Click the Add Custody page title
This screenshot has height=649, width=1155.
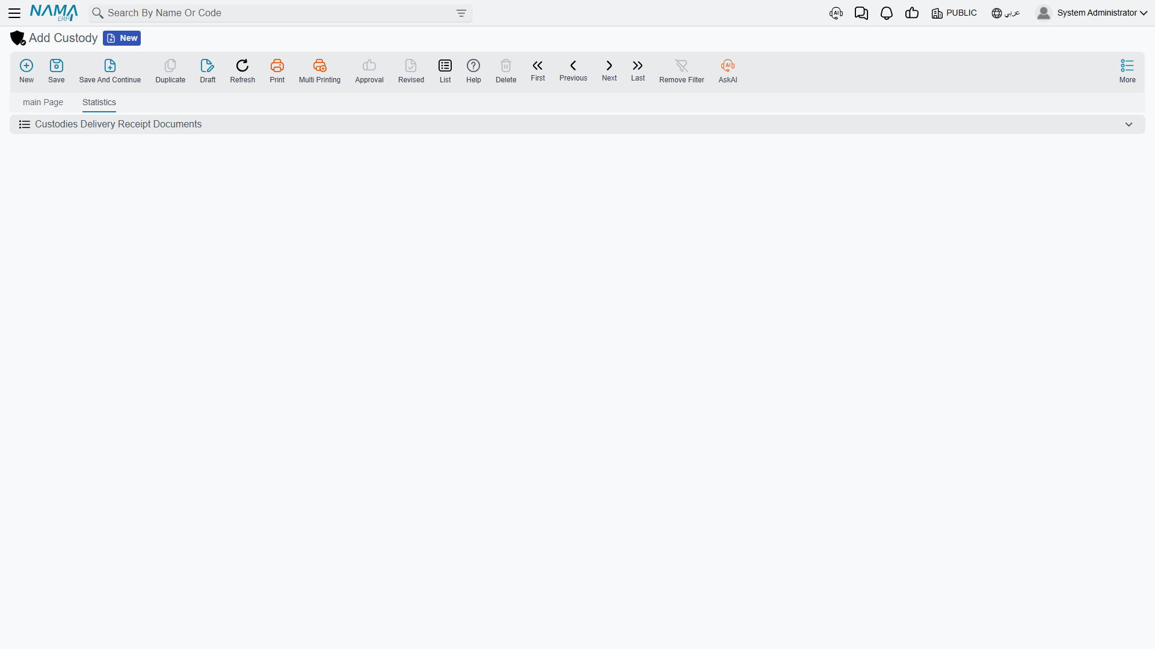pos(63,38)
